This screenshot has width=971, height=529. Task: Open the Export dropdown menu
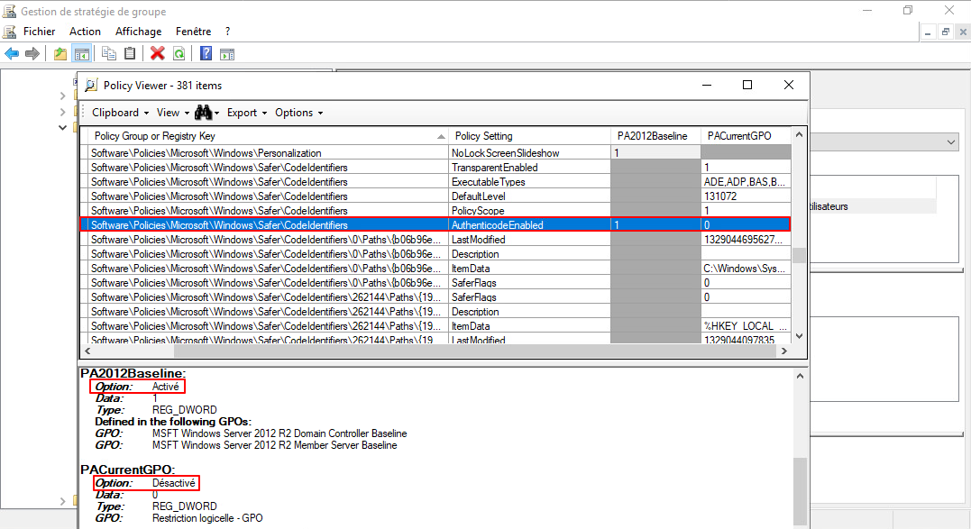click(x=246, y=113)
